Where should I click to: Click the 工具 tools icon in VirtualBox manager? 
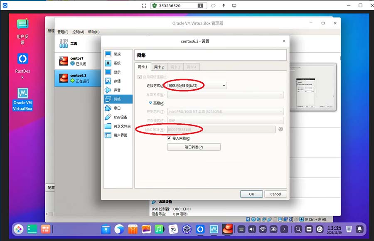pos(64,44)
